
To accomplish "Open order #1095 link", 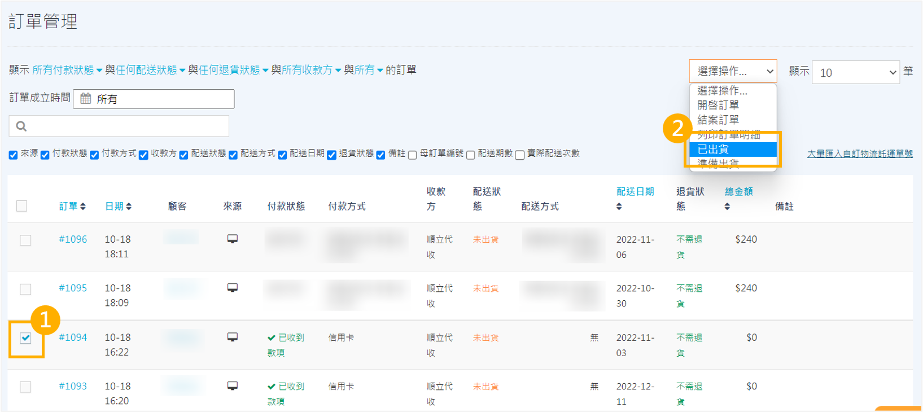I will pyautogui.click(x=73, y=288).
